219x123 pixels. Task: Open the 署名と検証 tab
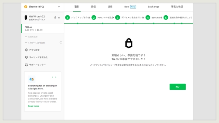point(177,6)
